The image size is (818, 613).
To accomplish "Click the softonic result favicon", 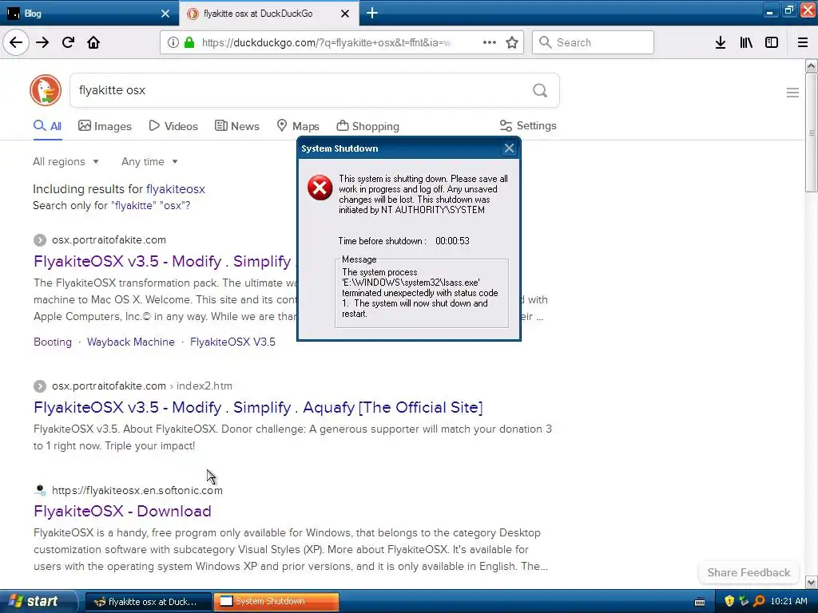I will pos(40,490).
